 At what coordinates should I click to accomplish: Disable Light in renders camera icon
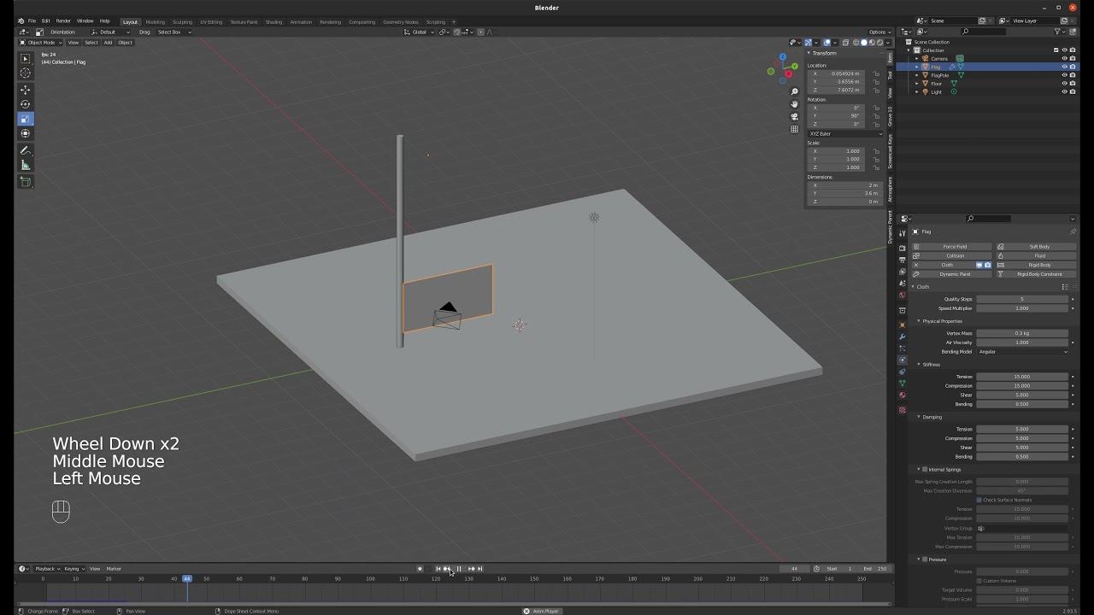1073,92
